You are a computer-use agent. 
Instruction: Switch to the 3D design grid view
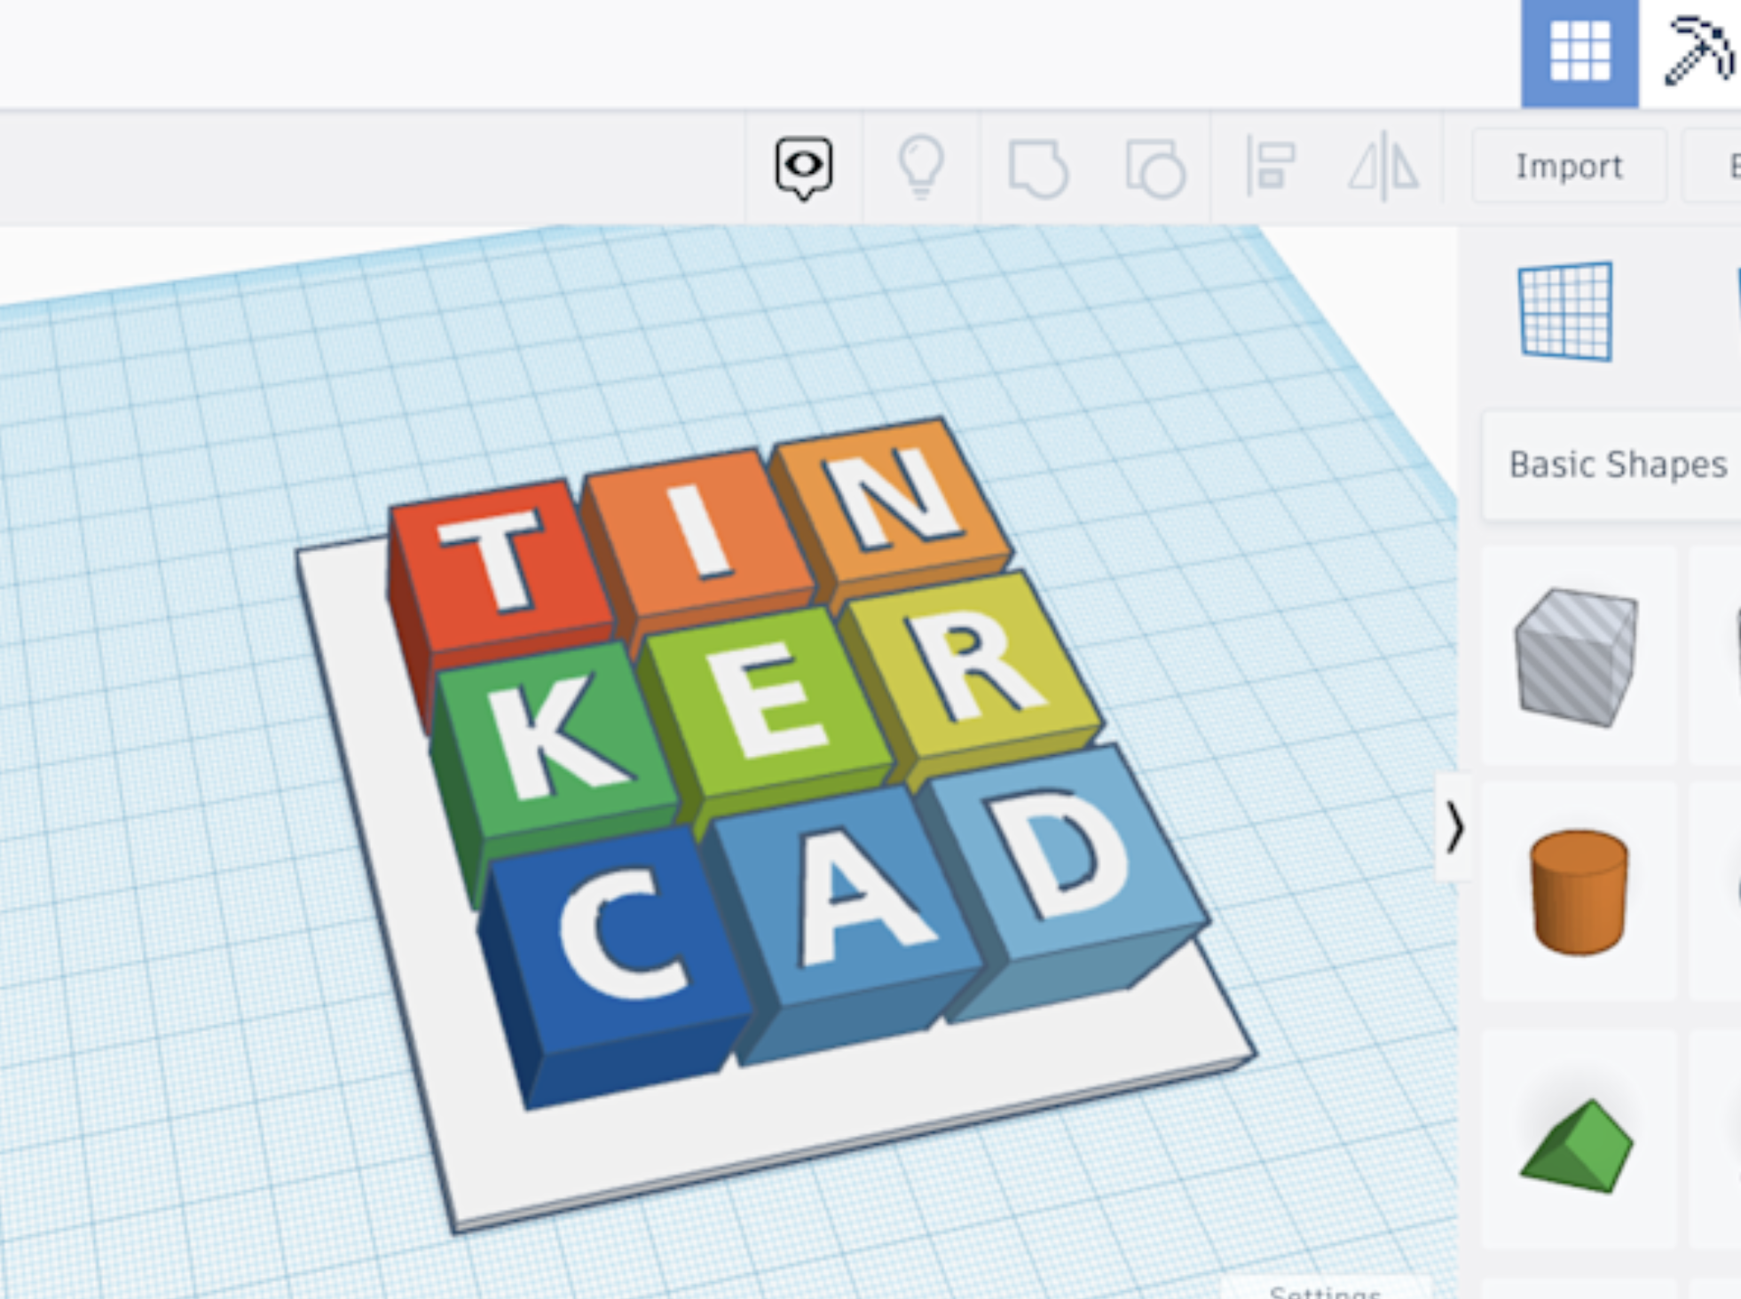1580,53
